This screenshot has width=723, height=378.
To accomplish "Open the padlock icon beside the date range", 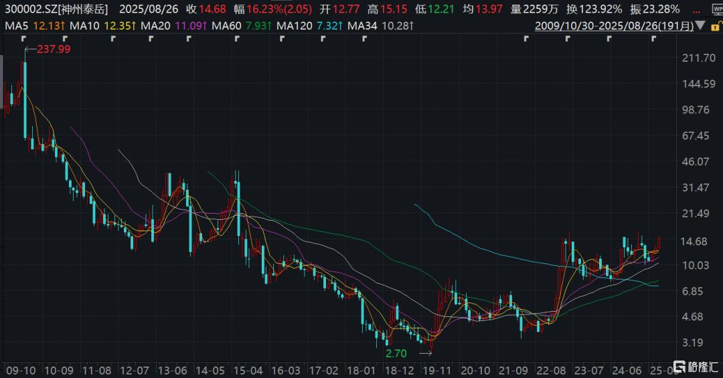I will (x=718, y=25).
